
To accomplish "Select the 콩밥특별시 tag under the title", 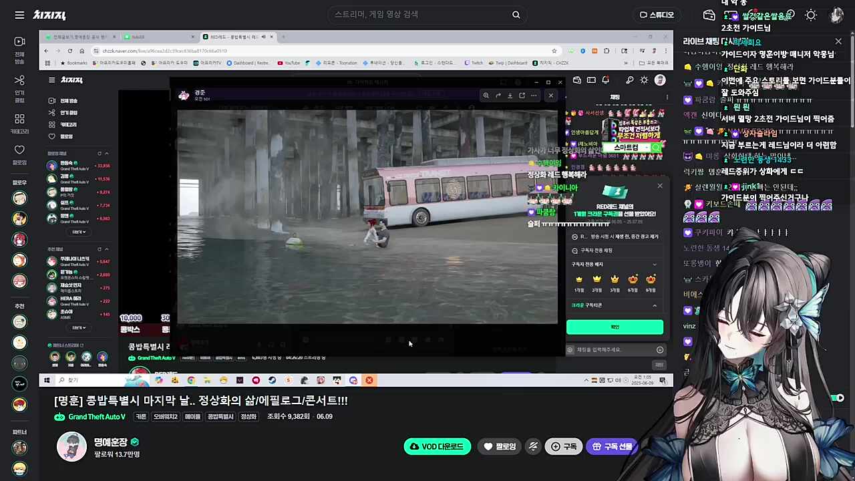I will click(x=220, y=416).
